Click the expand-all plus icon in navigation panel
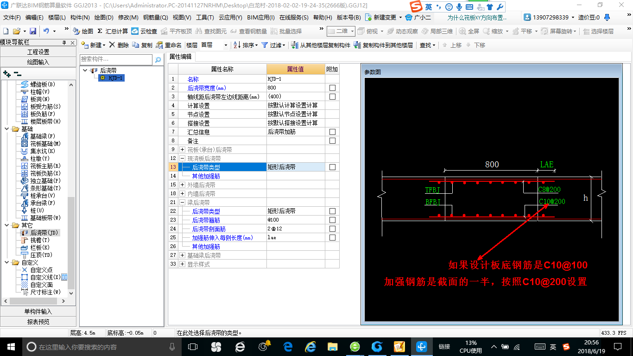633x356 pixels. pyautogui.click(x=6, y=73)
